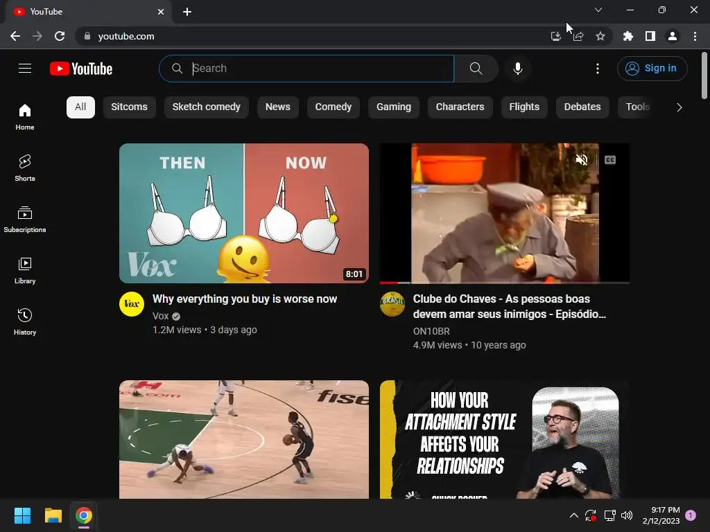Screen dimensions: 710x532
Task: Click Chrome in the taskbar
Action: click(x=84, y=515)
